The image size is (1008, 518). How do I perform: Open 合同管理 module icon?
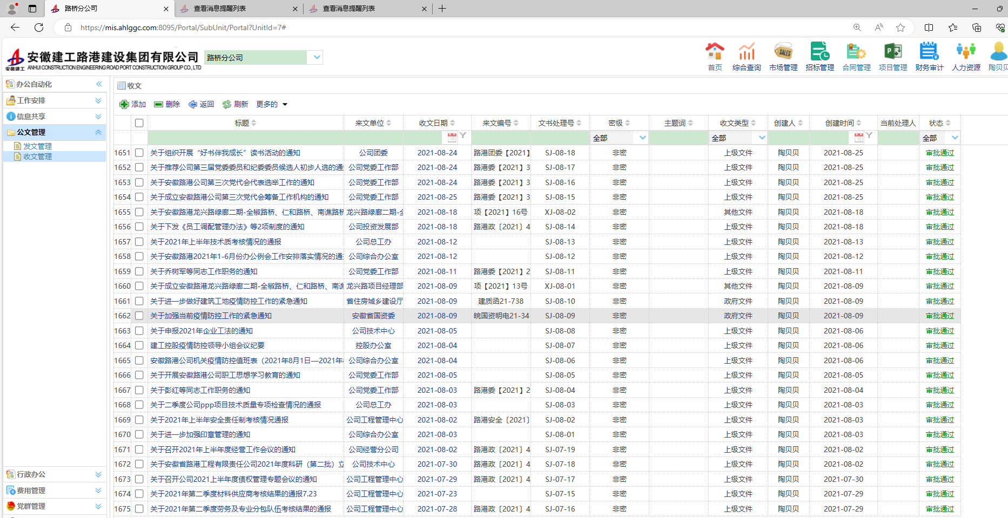pyautogui.click(x=856, y=53)
